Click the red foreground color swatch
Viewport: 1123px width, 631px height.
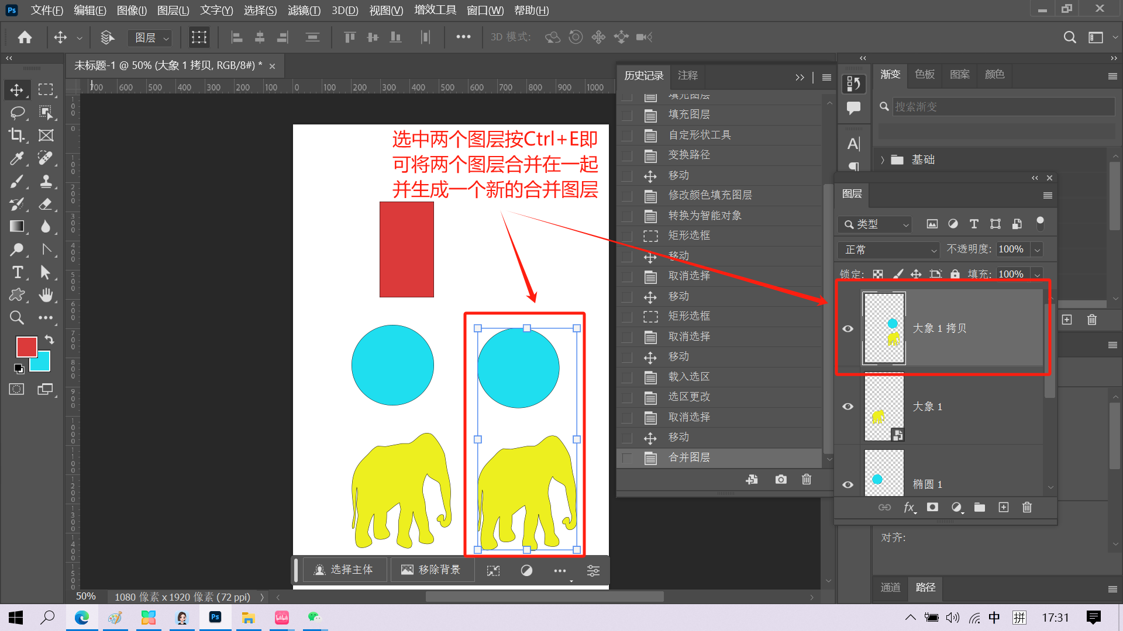tap(26, 346)
